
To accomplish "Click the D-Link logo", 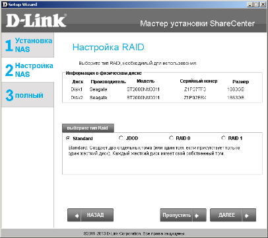I will tap(36, 20).
